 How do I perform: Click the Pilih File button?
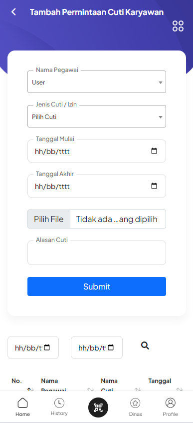(x=49, y=219)
